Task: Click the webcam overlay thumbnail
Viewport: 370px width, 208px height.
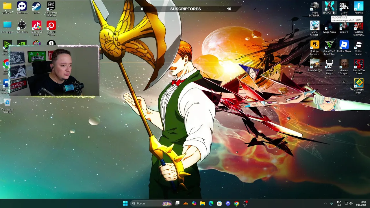Action: click(54, 71)
